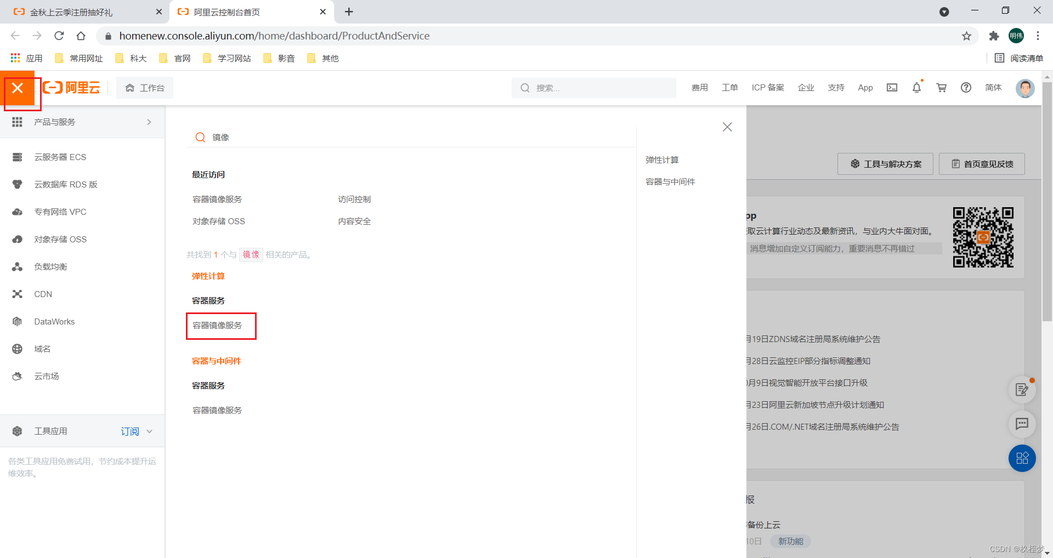Open the shopping cart icon

point(942,88)
